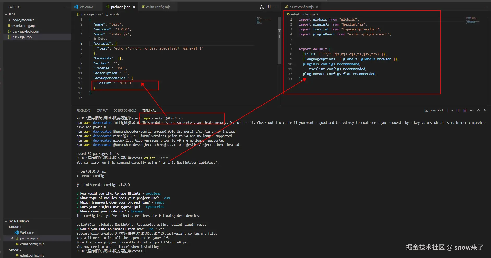The image size is (491, 258).
Task: Open the source control graph editor action
Action: click(x=262, y=7)
